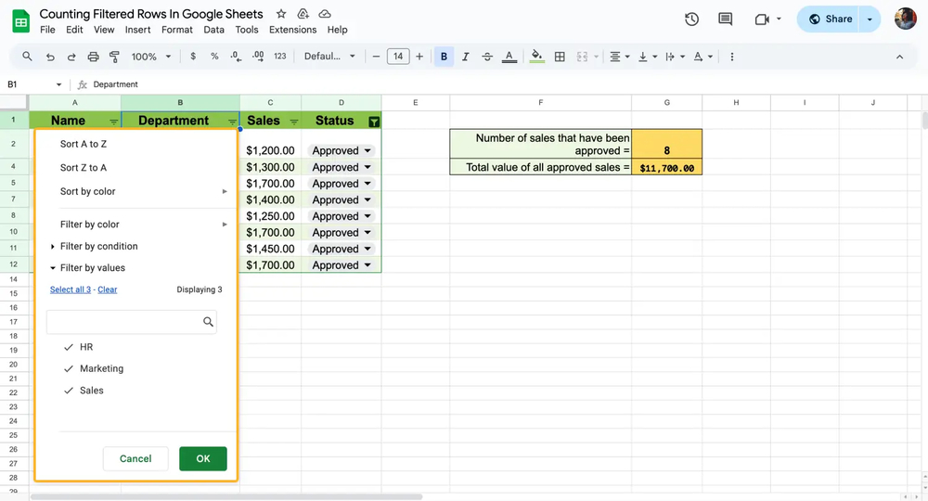This screenshot has height=501, width=928.
Task: Open version history clock icon
Action: [x=691, y=19]
